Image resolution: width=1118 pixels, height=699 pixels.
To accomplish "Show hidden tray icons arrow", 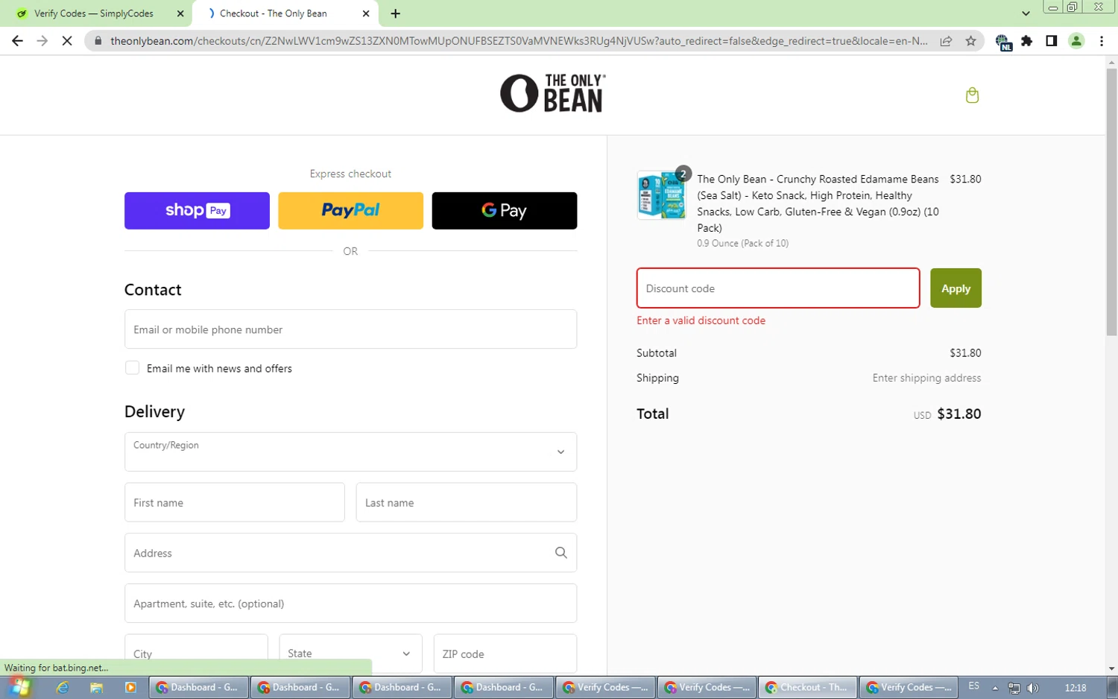I will pyautogui.click(x=995, y=688).
